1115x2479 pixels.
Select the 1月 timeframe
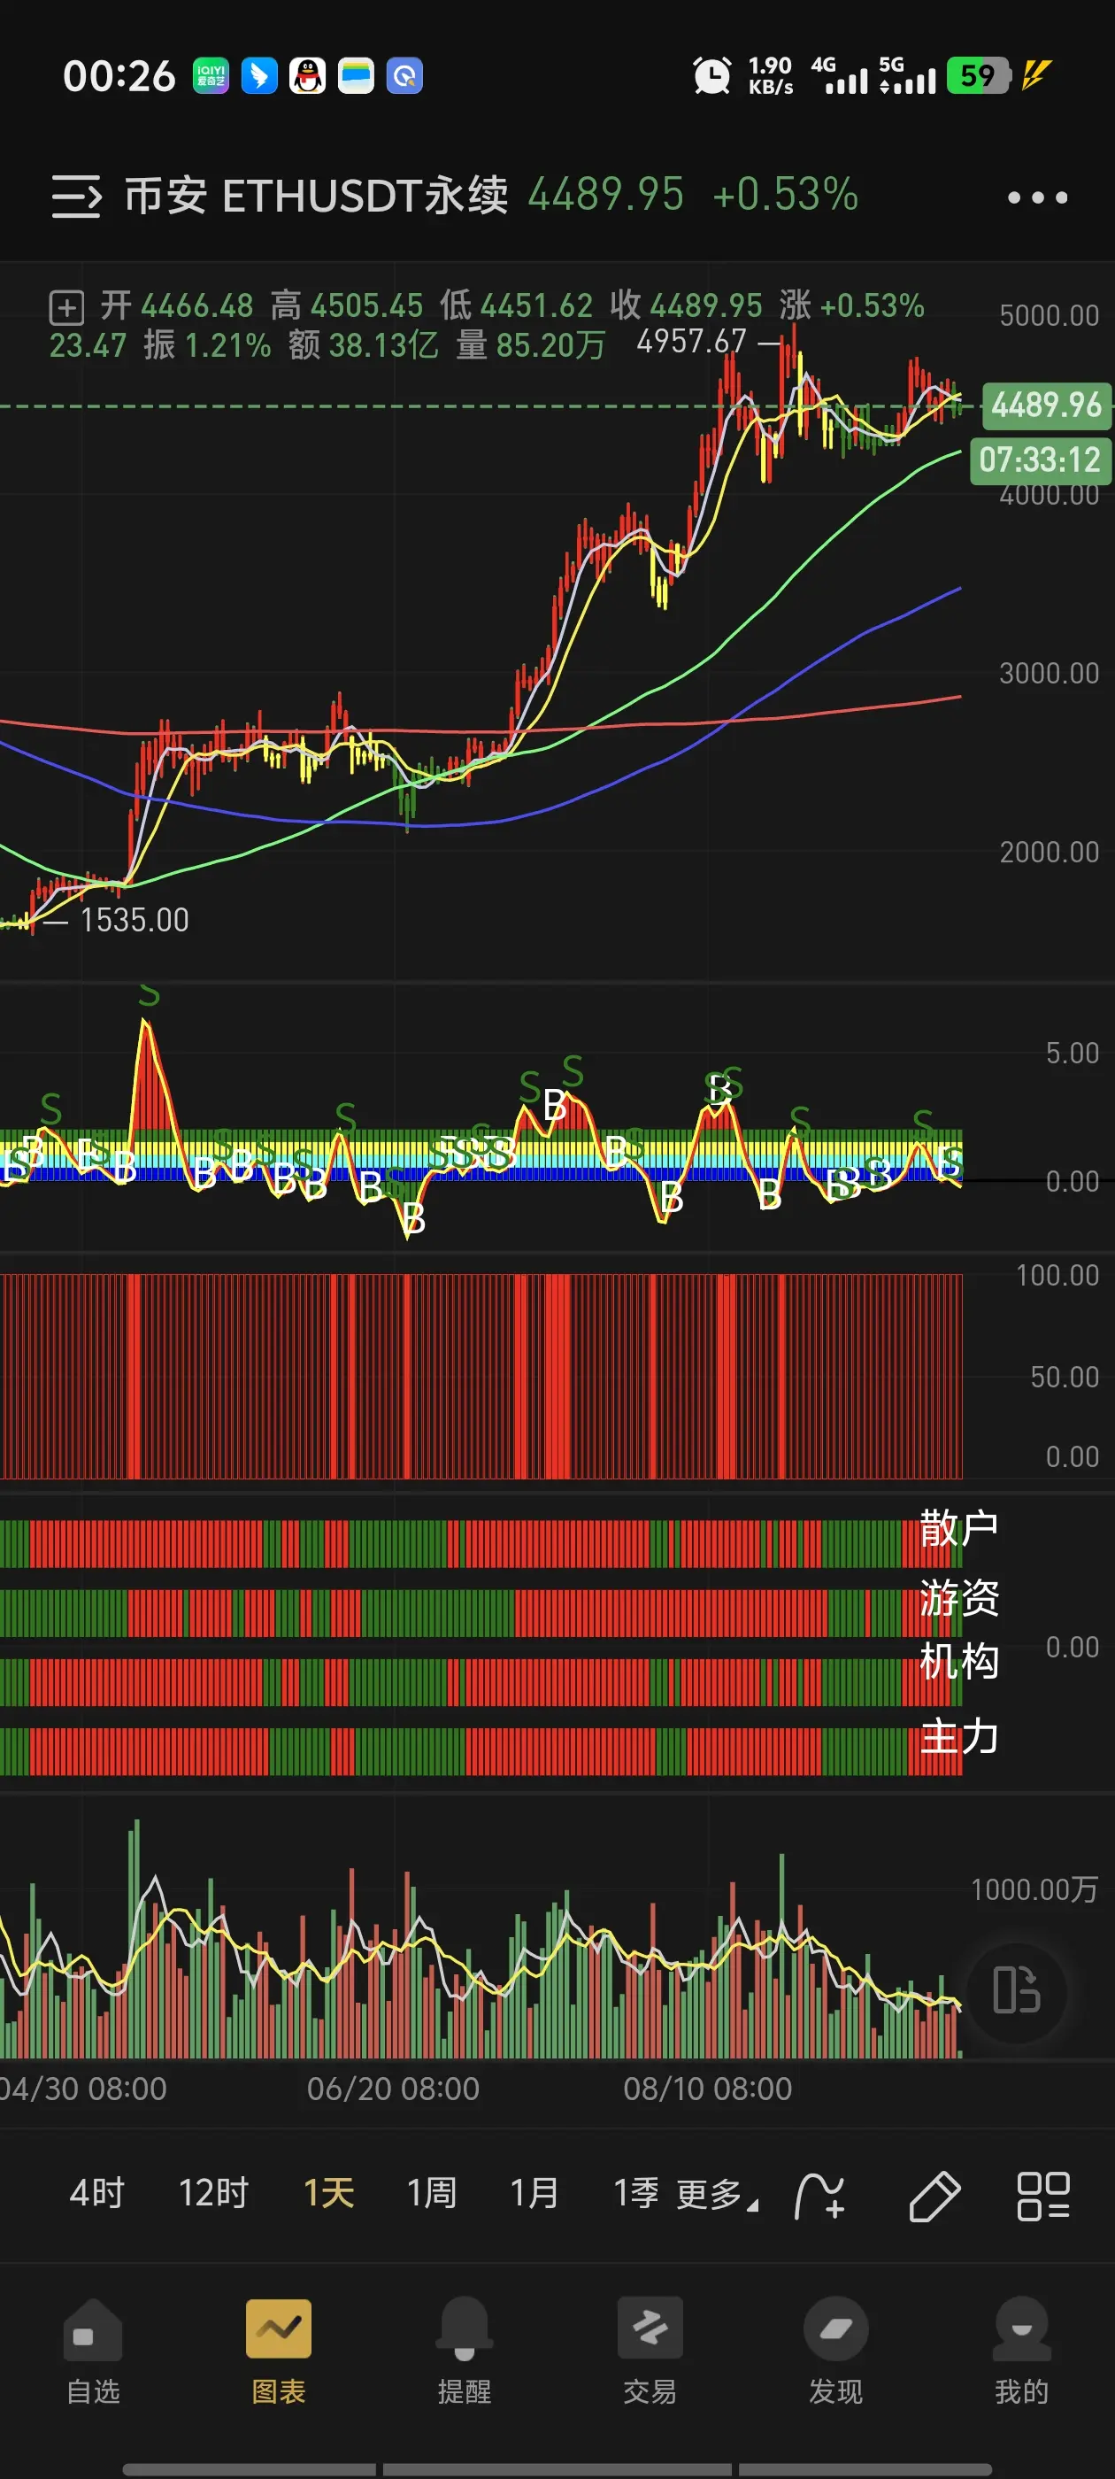(x=534, y=2193)
